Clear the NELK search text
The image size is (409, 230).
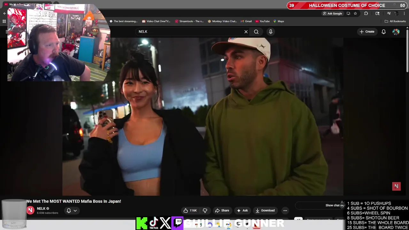[x=246, y=32]
